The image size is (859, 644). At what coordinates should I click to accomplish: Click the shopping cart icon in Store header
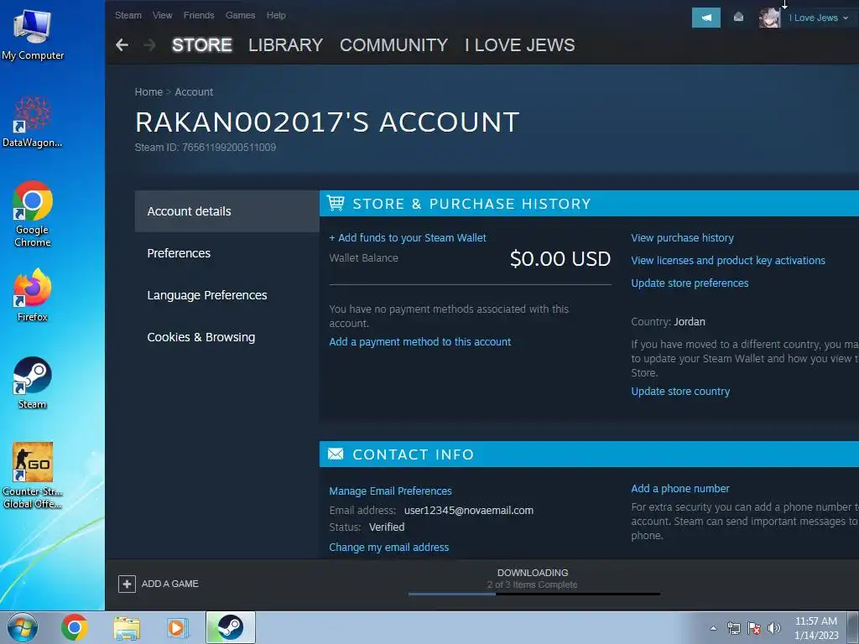coord(336,203)
